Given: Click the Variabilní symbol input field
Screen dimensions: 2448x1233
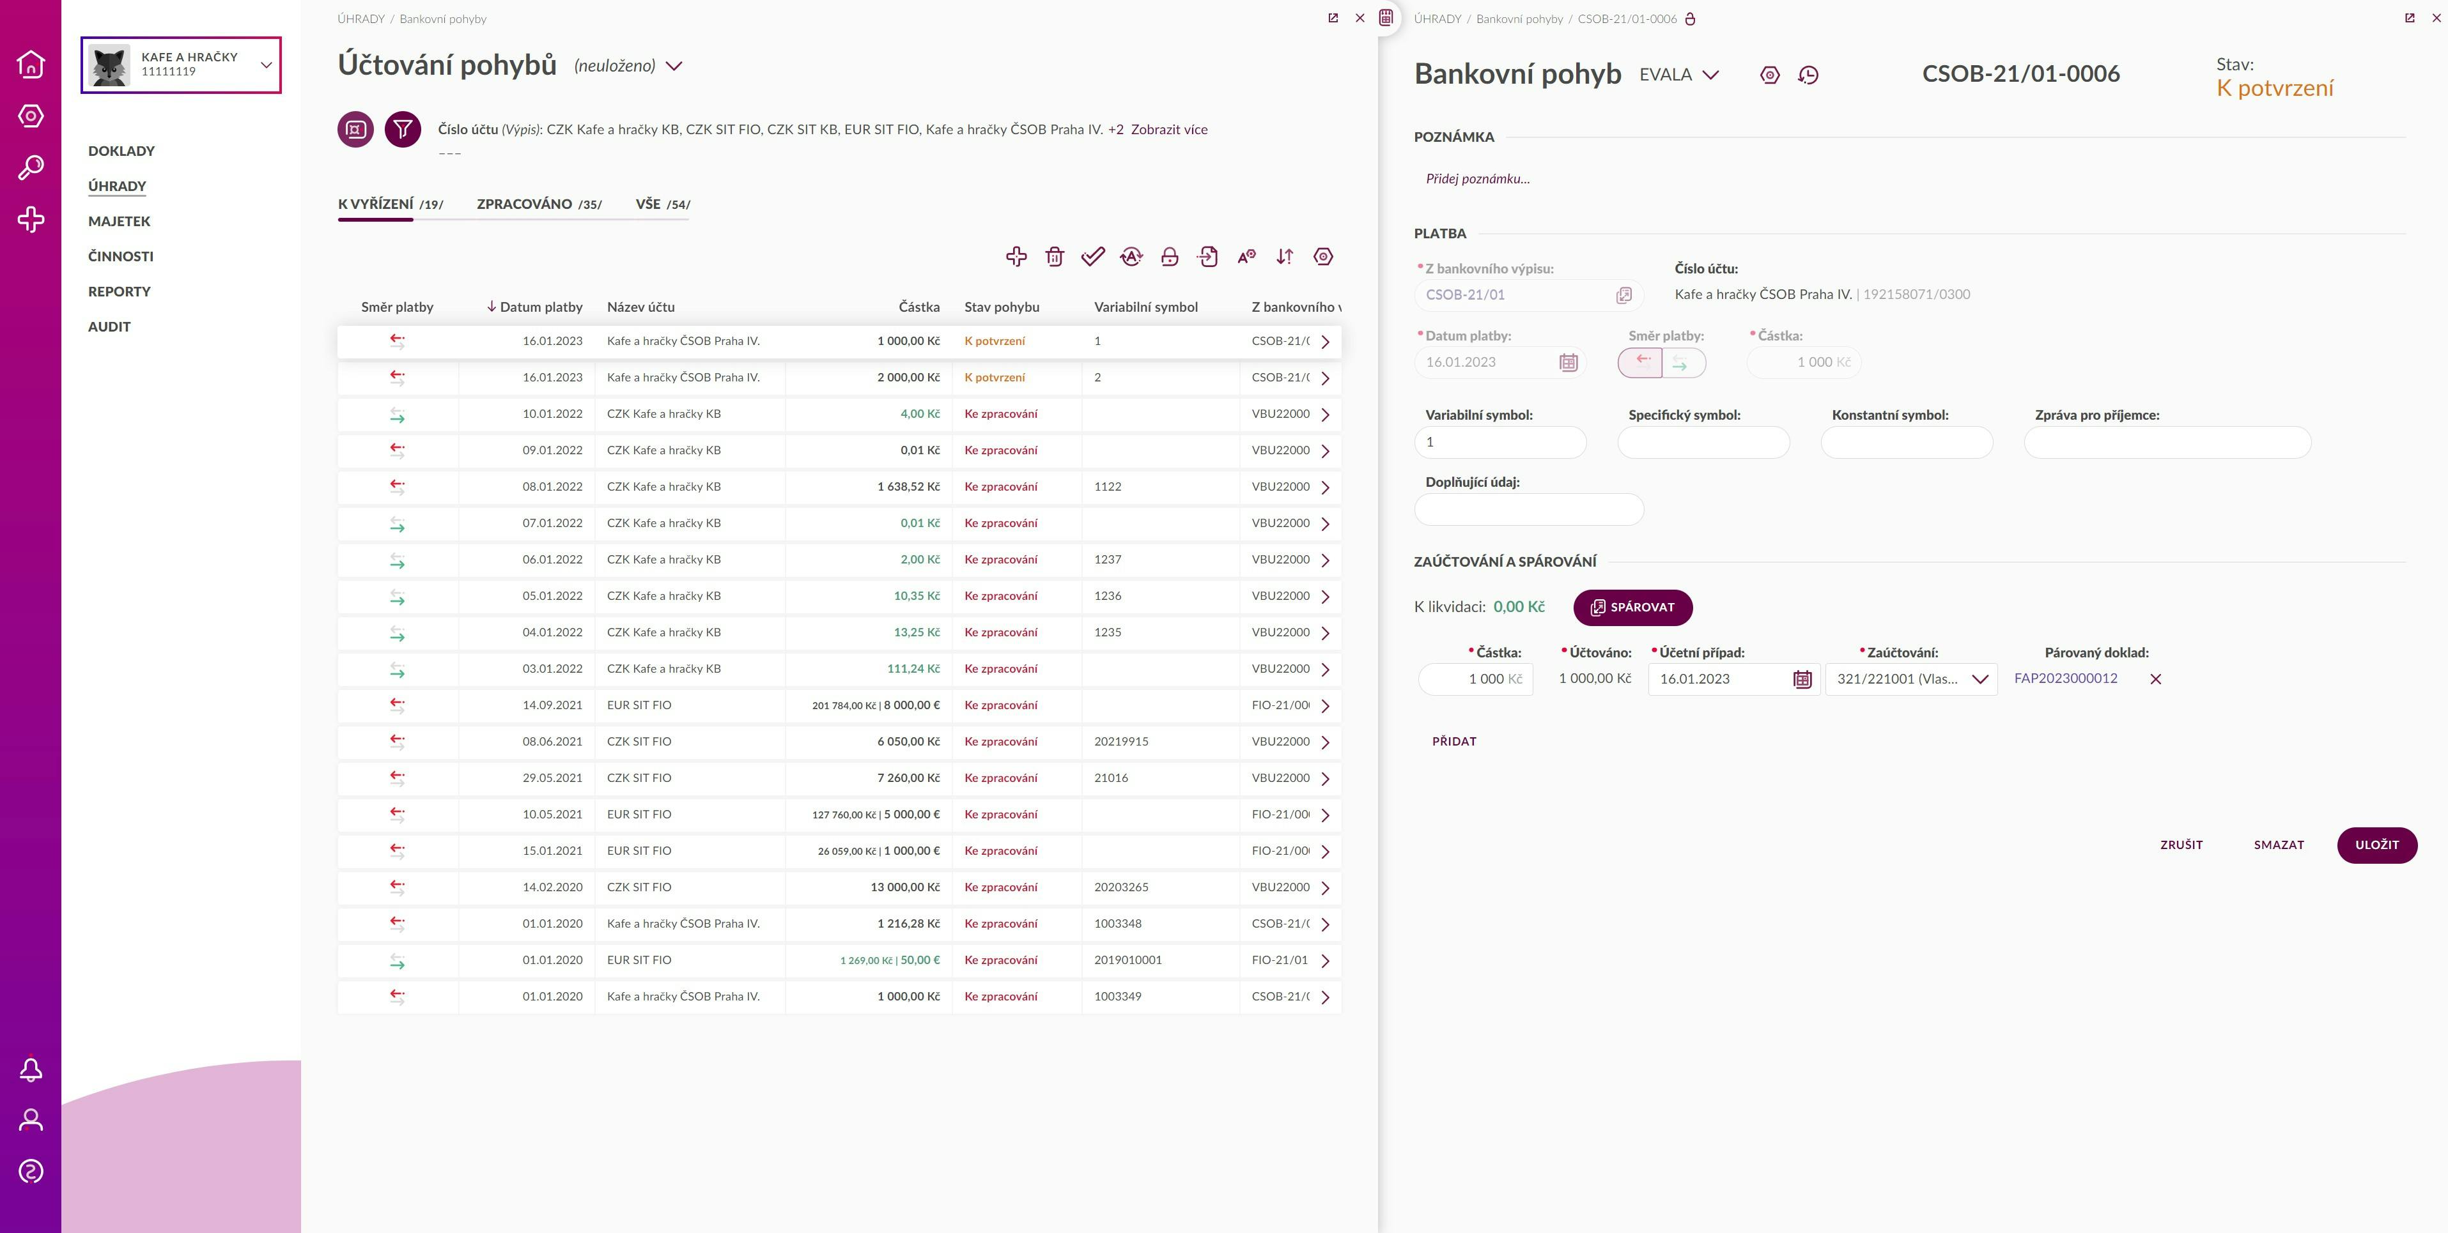Looking at the screenshot, I should (1501, 443).
